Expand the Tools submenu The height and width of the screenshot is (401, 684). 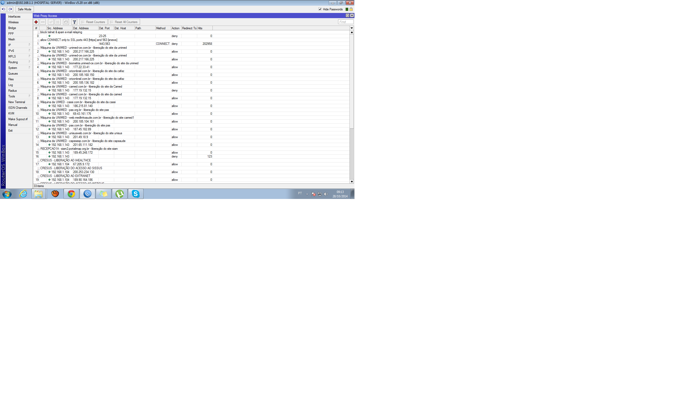(19, 96)
